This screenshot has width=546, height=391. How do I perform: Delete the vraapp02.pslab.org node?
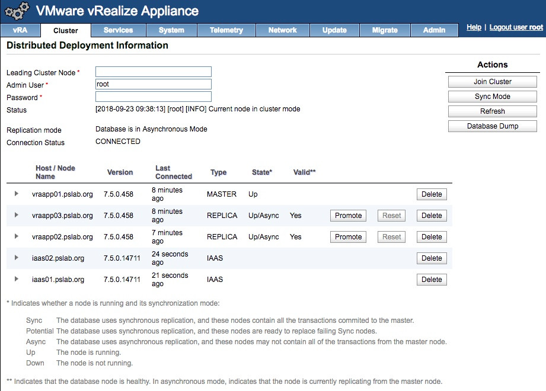[x=432, y=237]
